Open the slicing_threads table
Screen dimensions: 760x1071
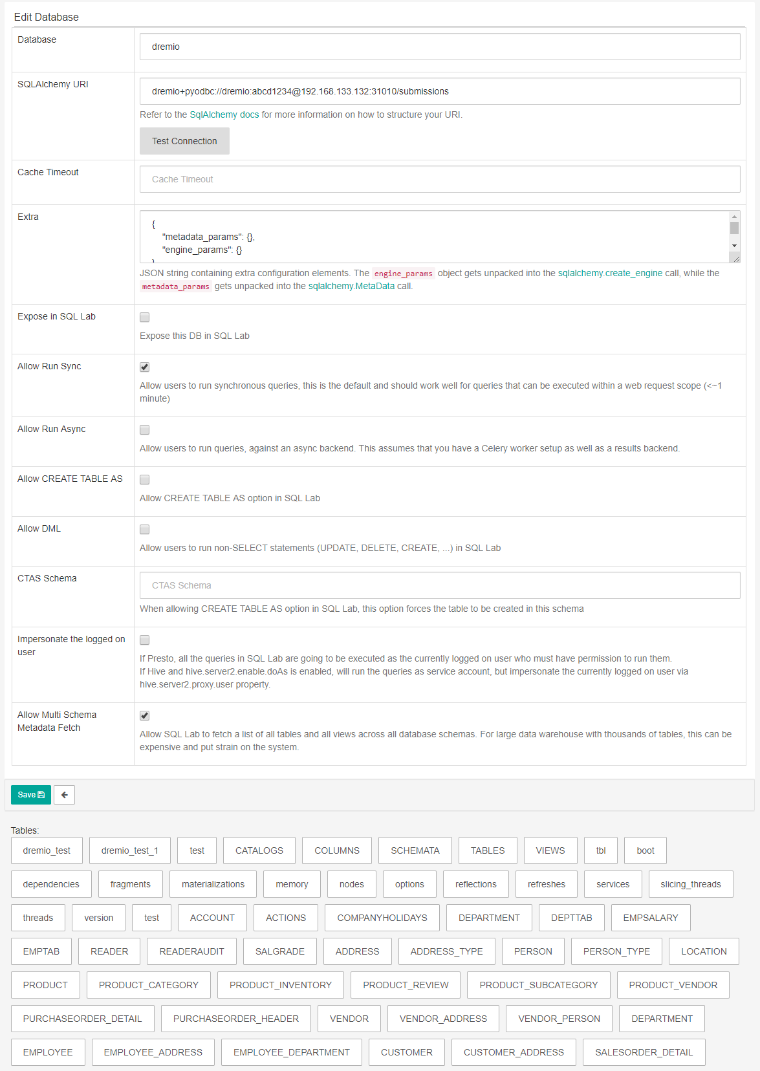pos(691,884)
